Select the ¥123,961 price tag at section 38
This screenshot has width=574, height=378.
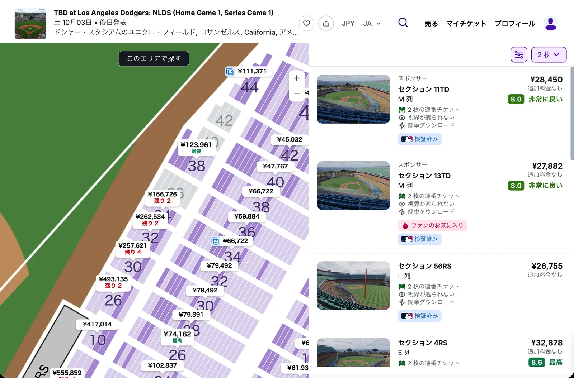coord(196,148)
